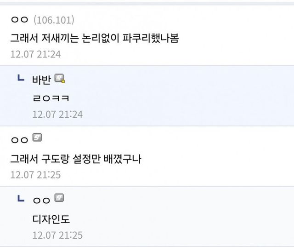The width and height of the screenshot is (294, 247).
Task: Click the user icon beside ㅇㅇ above '디자인도' reply
Action: (59, 198)
